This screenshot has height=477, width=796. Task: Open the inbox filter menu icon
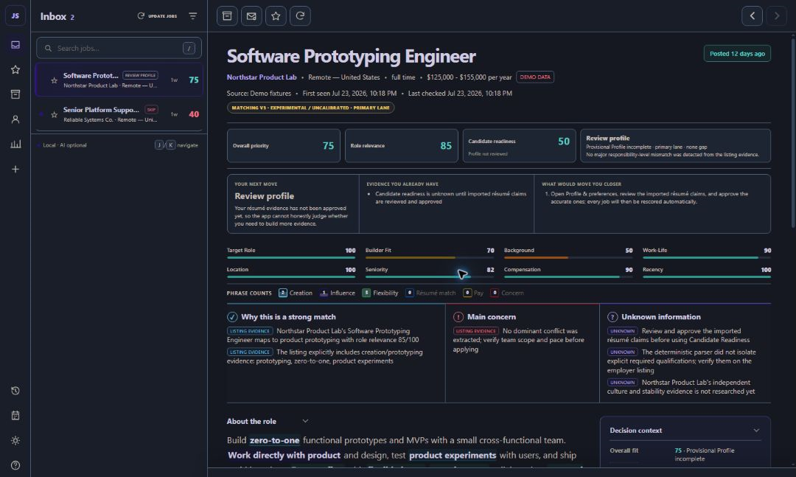(193, 16)
